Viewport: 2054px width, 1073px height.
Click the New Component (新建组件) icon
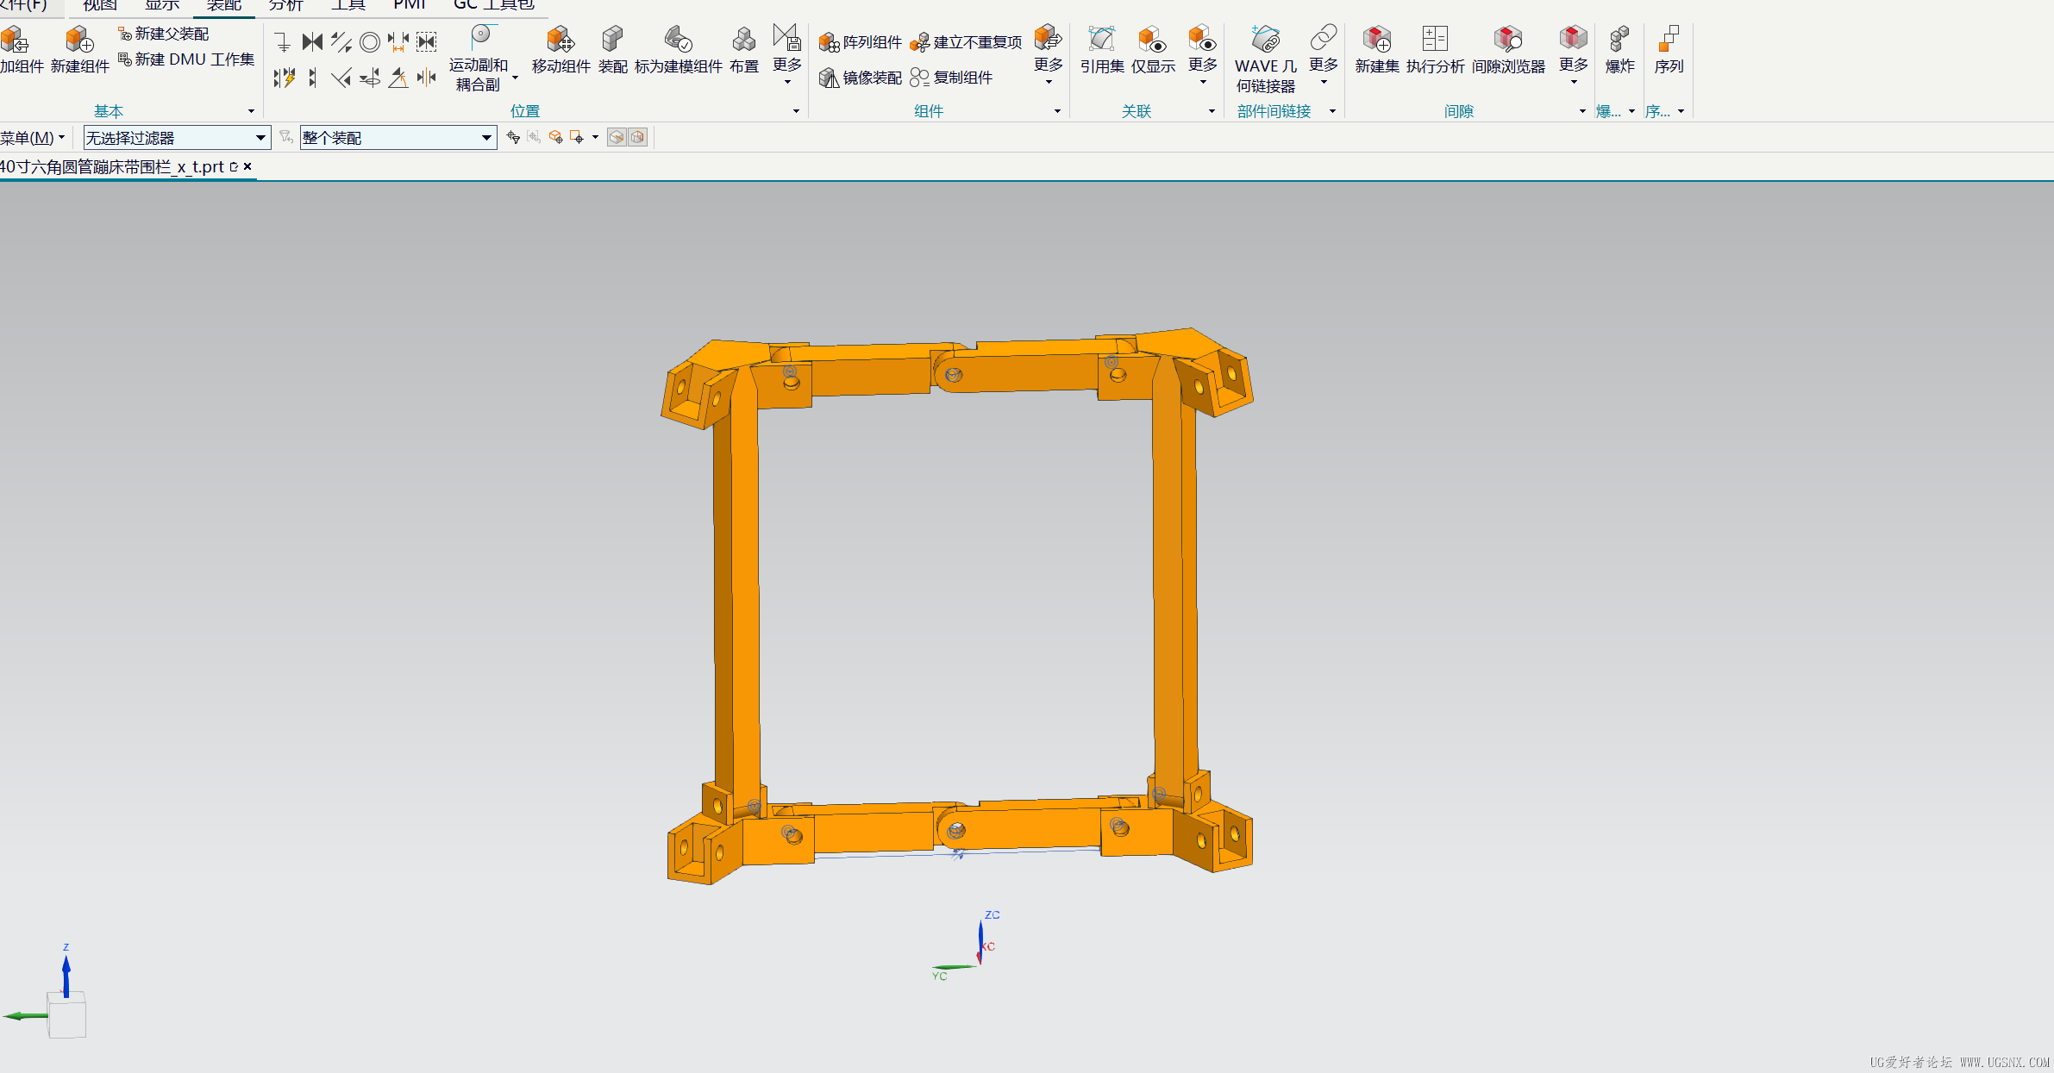[x=79, y=40]
